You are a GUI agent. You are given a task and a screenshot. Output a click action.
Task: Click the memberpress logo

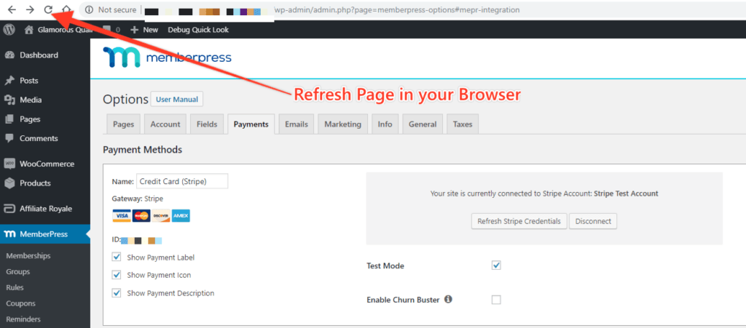[167, 57]
